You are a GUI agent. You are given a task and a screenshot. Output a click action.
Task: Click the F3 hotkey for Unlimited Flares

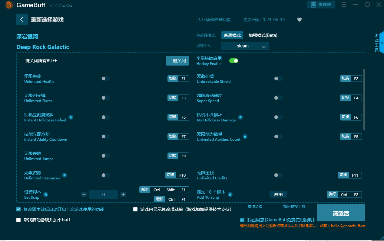(184, 98)
